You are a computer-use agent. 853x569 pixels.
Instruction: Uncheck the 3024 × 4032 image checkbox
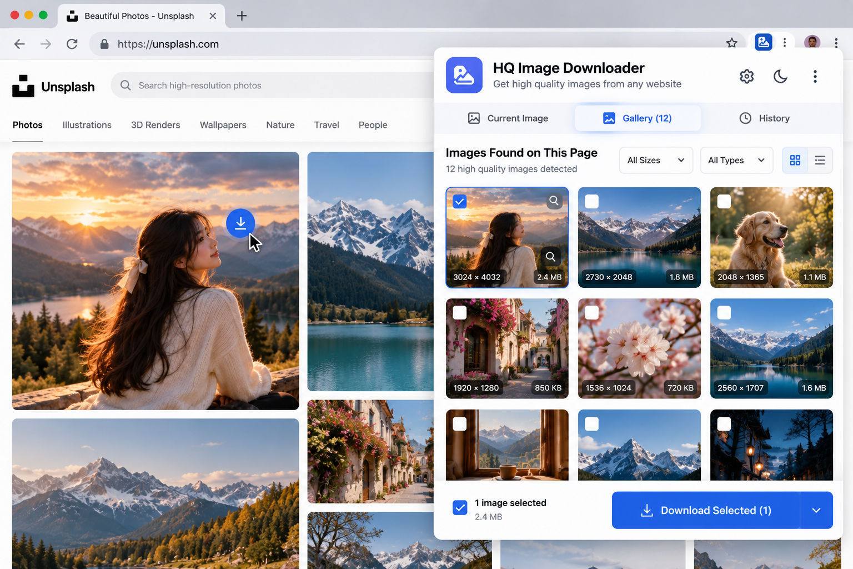pyautogui.click(x=460, y=201)
